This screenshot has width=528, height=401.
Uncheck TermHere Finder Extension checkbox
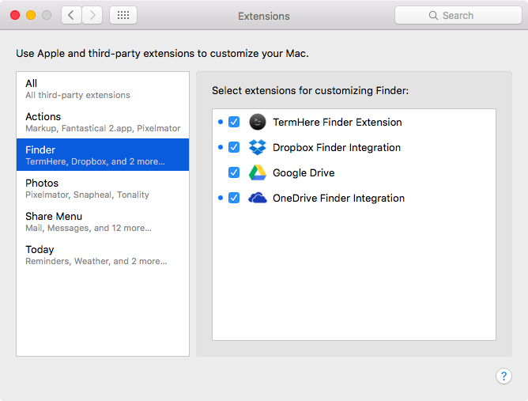tap(234, 122)
